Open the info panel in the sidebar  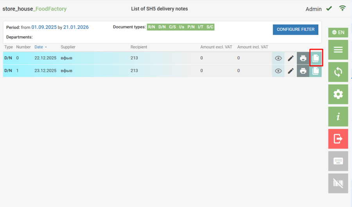pyautogui.click(x=338, y=116)
